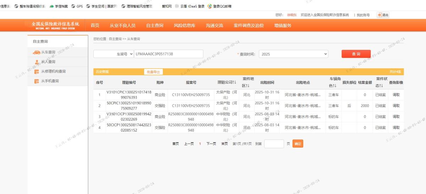This screenshot has height=194, width=426.
Task: Click 标的车 in row 3
Action: pos(334,116)
